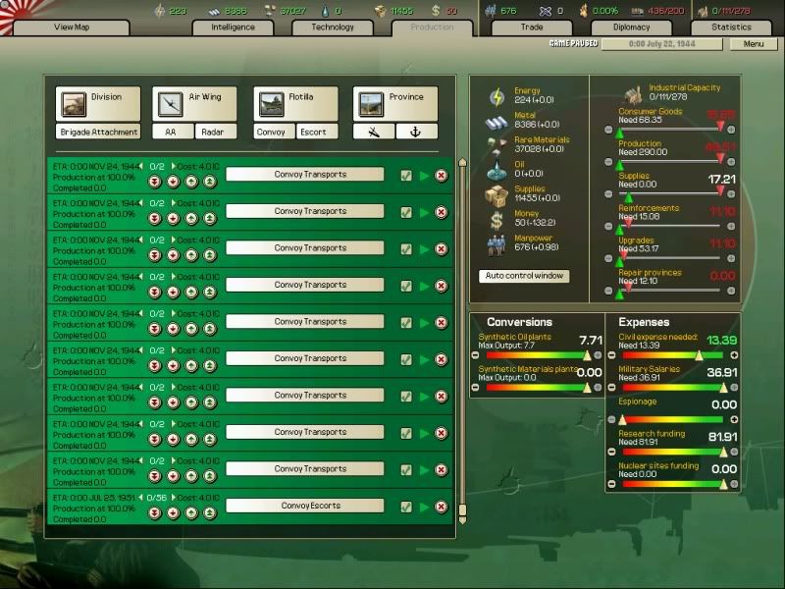Click the anchor naval base icon button
This screenshot has height=589, width=785.
[416, 132]
